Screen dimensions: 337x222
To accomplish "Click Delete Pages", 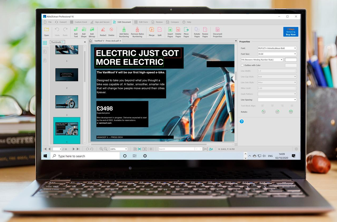I will tap(178, 32).
